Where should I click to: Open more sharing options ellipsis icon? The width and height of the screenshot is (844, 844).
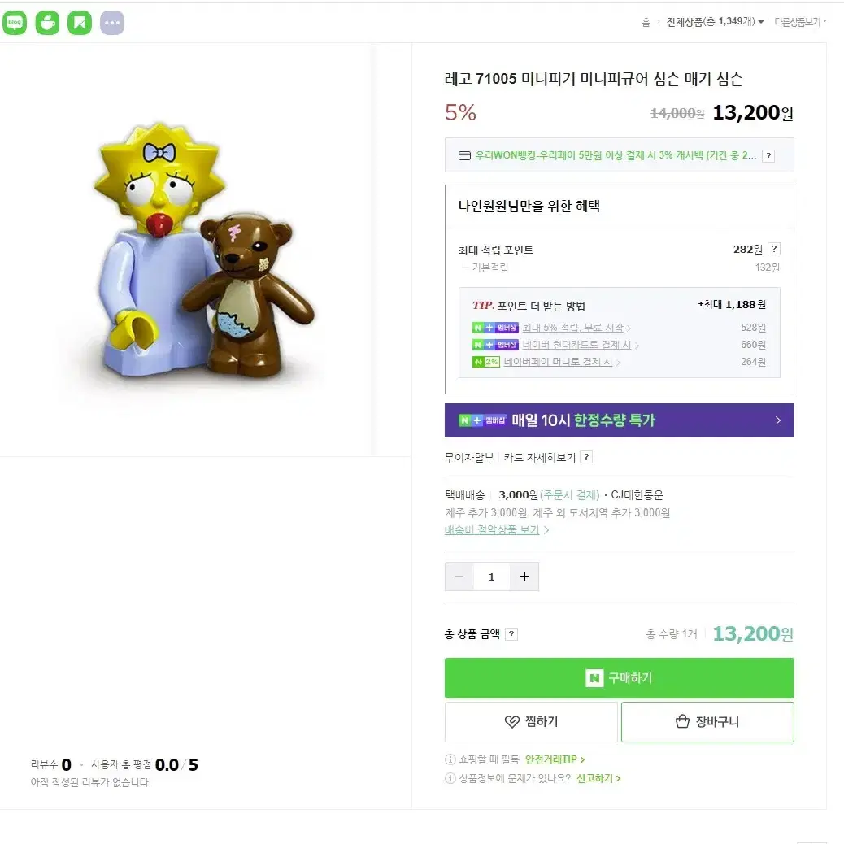[x=112, y=23]
